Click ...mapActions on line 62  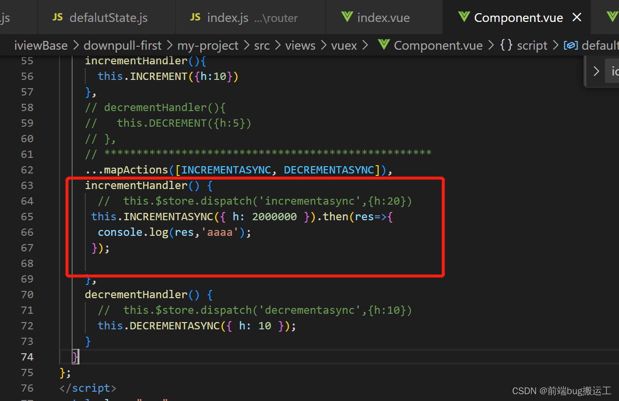pos(127,170)
